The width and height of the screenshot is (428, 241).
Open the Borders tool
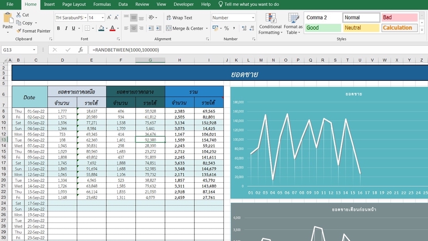[87, 28]
